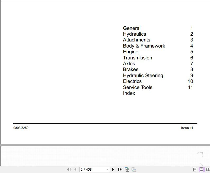Click the next view navigation icon

(x=133, y=170)
